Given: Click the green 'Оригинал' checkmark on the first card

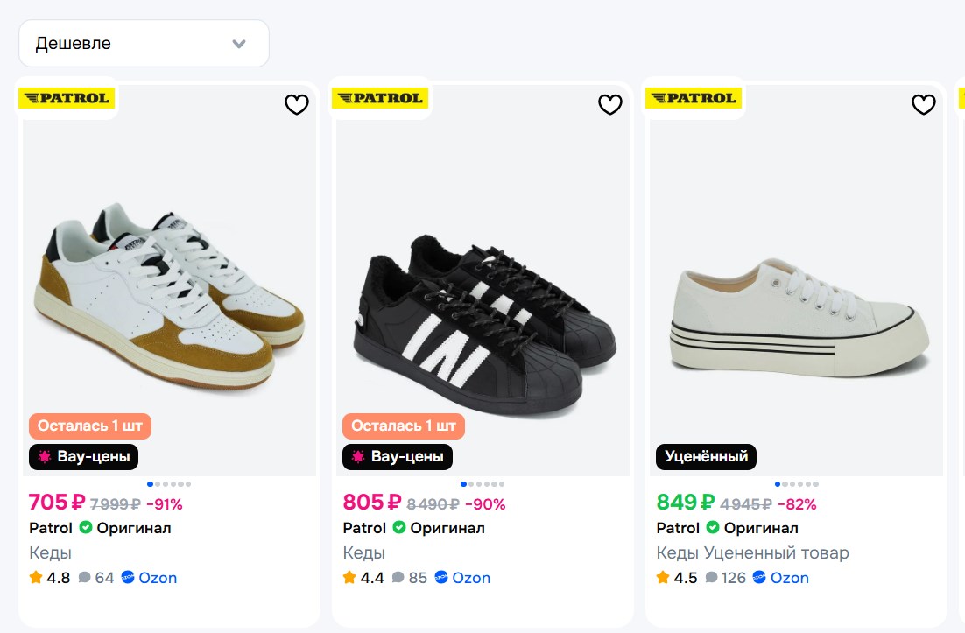Looking at the screenshot, I should click(86, 528).
